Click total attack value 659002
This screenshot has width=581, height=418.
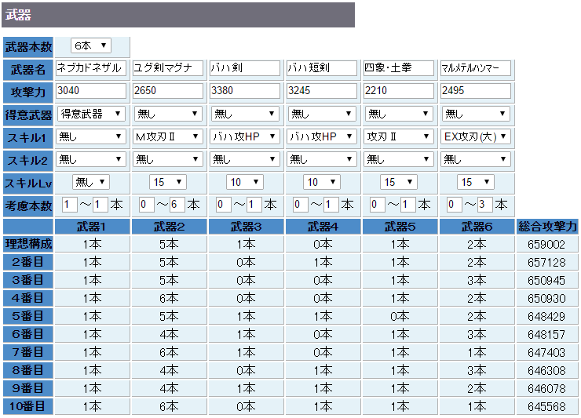[x=546, y=245]
